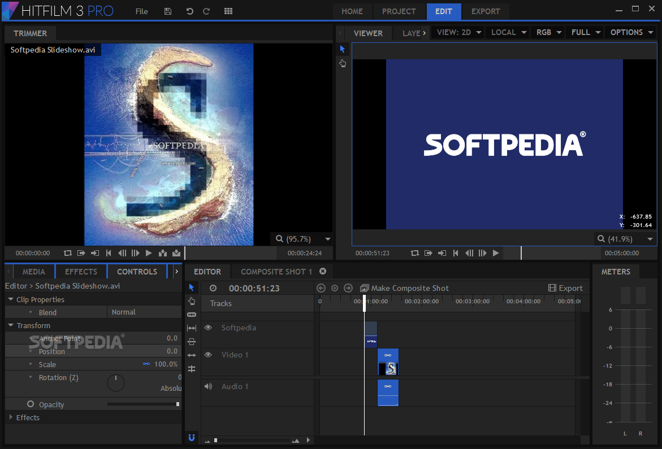Step forward one frame in the Viewer
Viewport: 662px width, 449px height.
483,253
